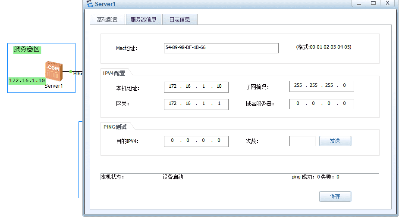Close the Server1 window

tap(387, 3)
